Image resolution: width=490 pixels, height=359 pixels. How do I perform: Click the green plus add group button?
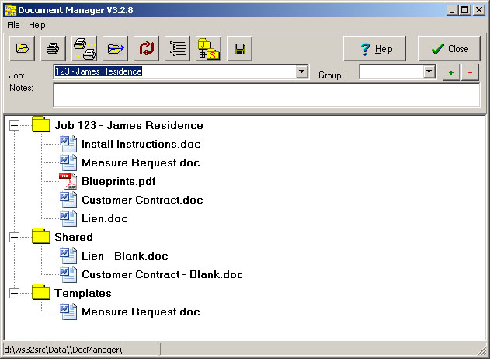click(451, 72)
